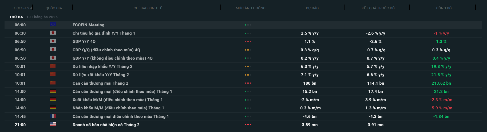
Task: Click the France flag in the 14:45 row
Action: point(53,116)
